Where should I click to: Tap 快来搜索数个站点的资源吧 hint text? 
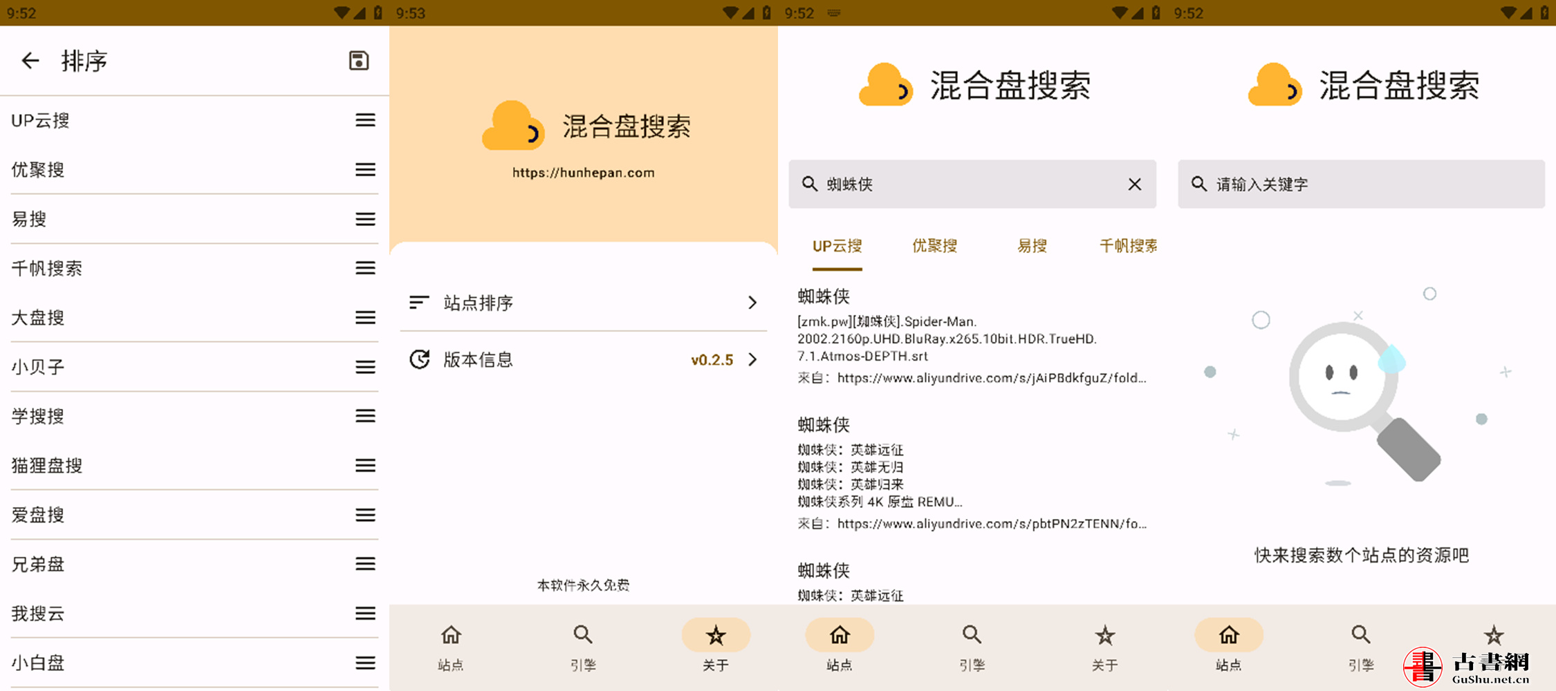(x=1361, y=556)
